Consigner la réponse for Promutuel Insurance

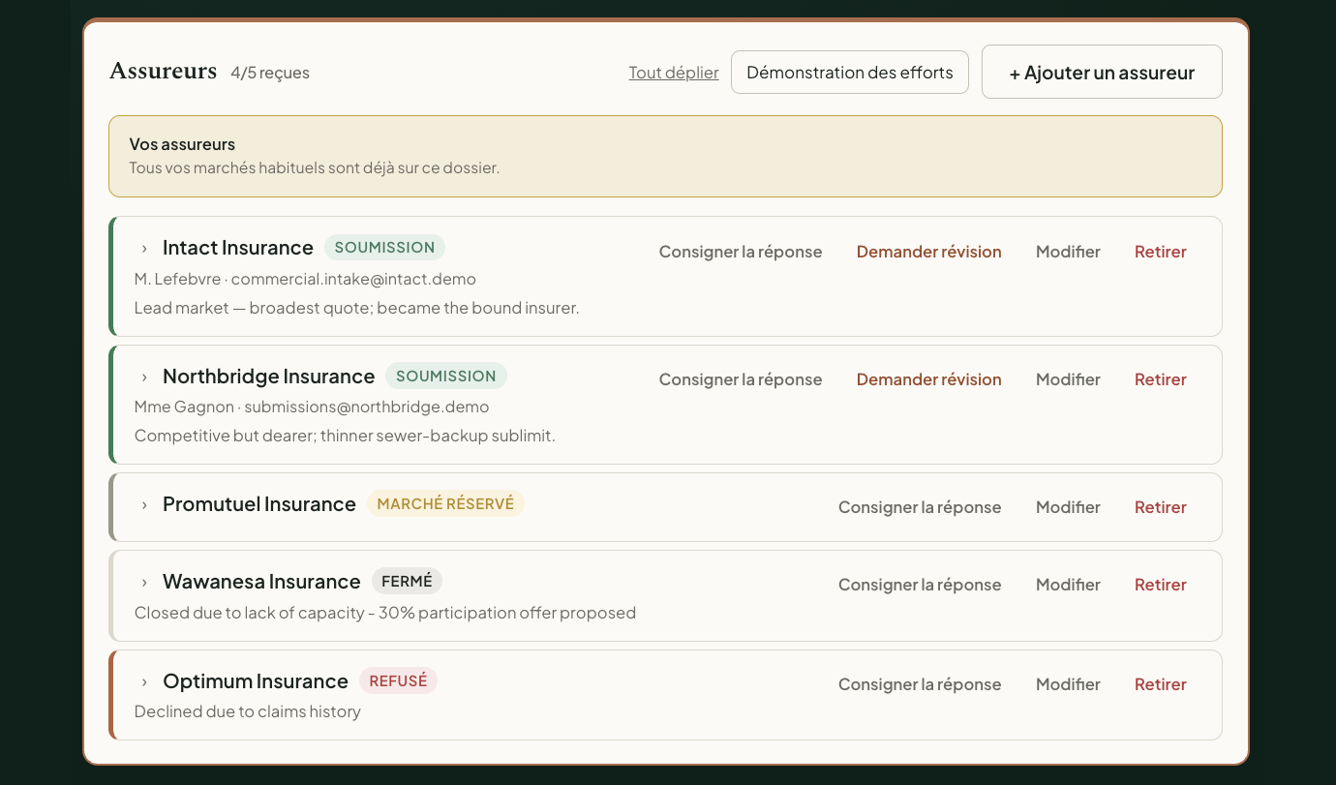[x=920, y=507]
